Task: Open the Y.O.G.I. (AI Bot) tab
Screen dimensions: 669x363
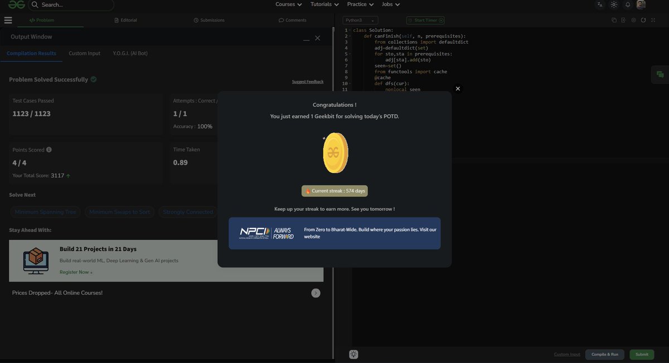Action: [130, 54]
